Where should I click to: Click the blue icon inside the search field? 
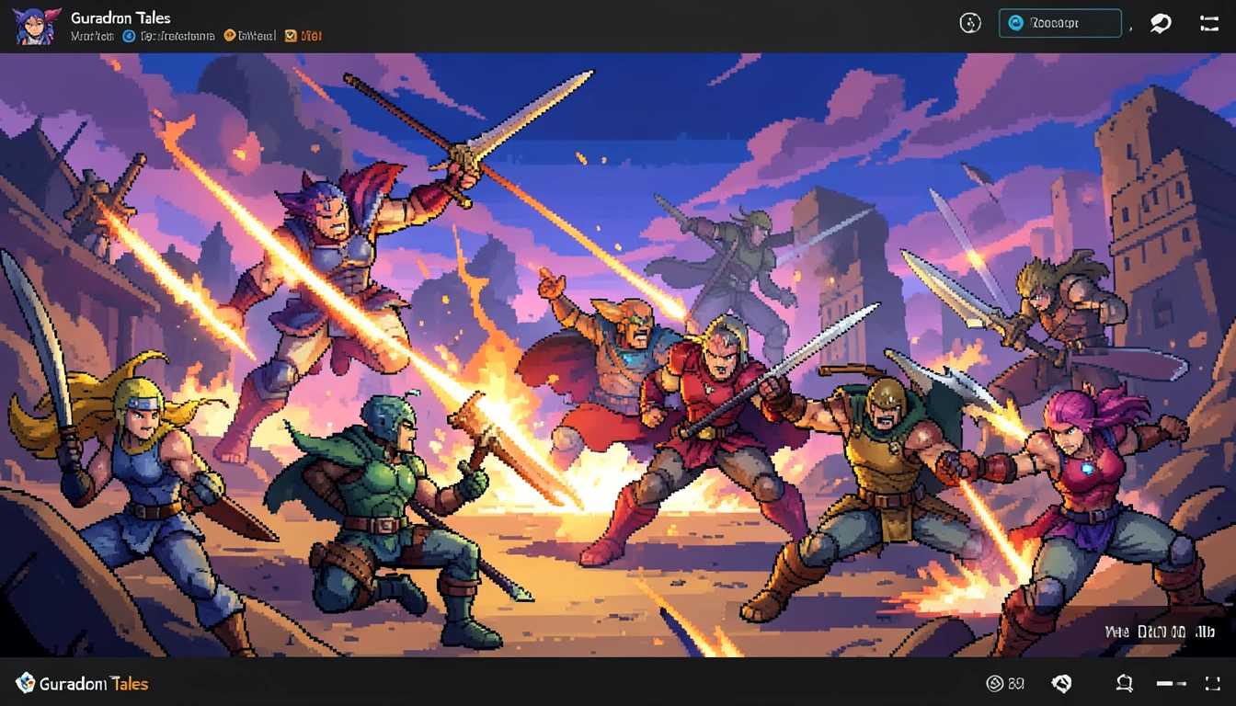pos(1016,24)
